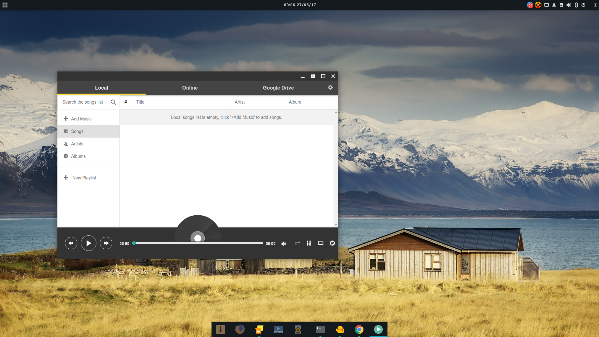Focus the 'Search the songs list' field
The height and width of the screenshot is (337, 599).
point(83,102)
